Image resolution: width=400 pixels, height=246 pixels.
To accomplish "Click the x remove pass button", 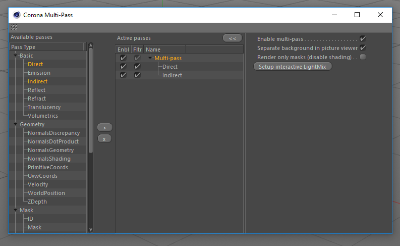I will [104, 139].
